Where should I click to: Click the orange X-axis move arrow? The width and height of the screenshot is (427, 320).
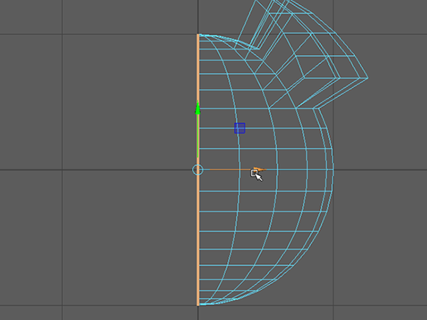pyautogui.click(x=260, y=169)
